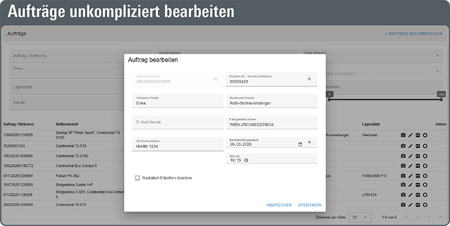Click + AUFTRAG NEU ERSTELLEN link
Viewport: 450px width, 226px height.
[413, 34]
